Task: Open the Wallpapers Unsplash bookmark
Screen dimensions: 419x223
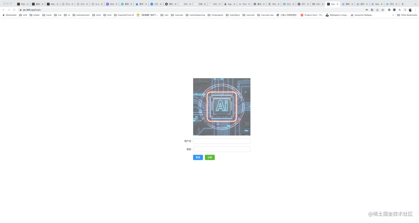Action: point(337,15)
